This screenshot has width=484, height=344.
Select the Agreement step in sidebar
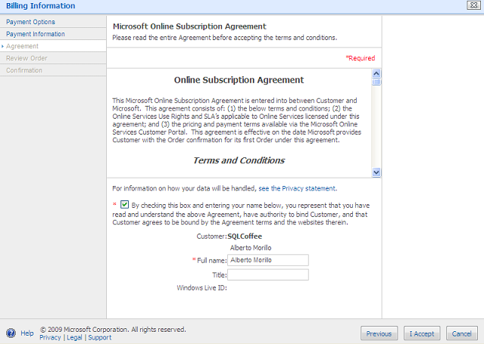[22, 46]
